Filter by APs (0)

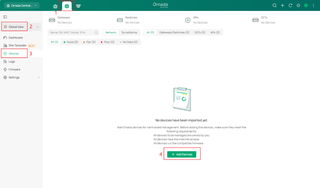tap(215, 33)
